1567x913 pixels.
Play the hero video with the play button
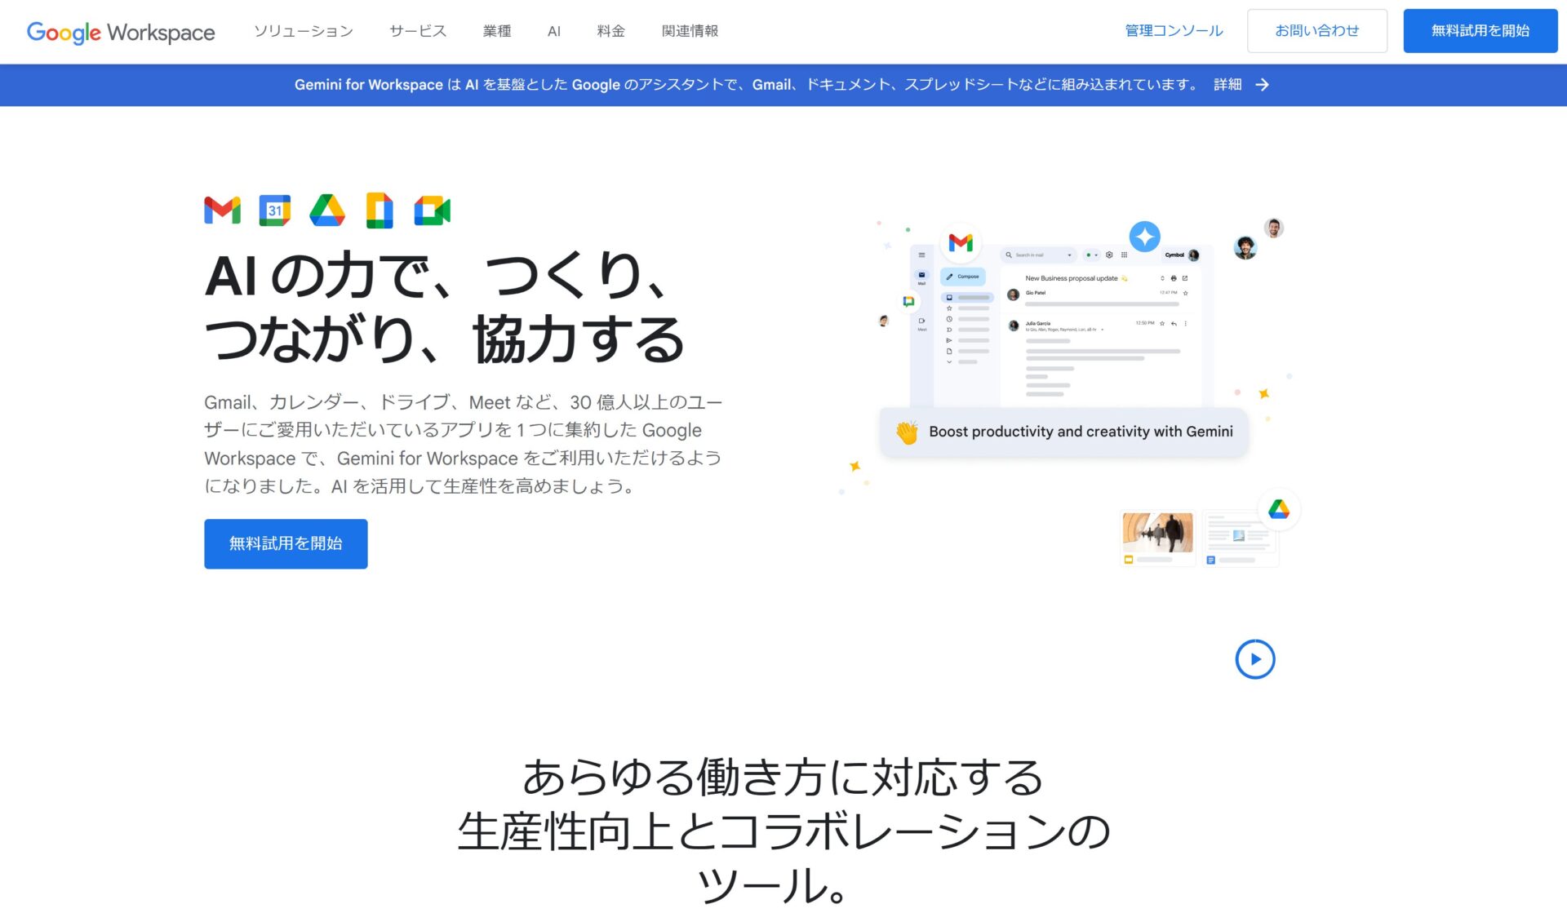pos(1254,658)
